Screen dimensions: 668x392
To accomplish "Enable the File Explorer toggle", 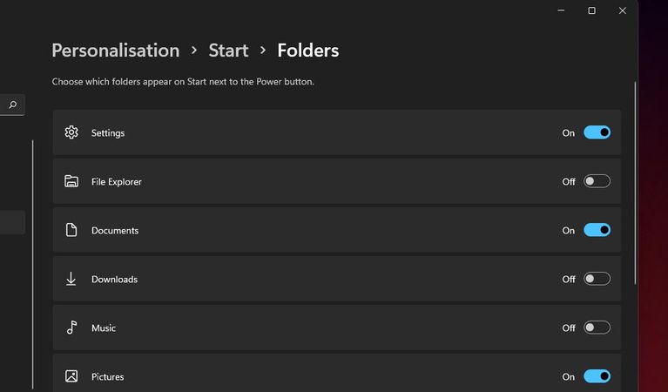I will pos(597,181).
